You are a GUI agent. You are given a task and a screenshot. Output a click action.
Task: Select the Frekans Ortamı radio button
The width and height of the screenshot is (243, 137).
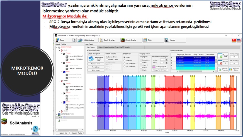pos(107,60)
